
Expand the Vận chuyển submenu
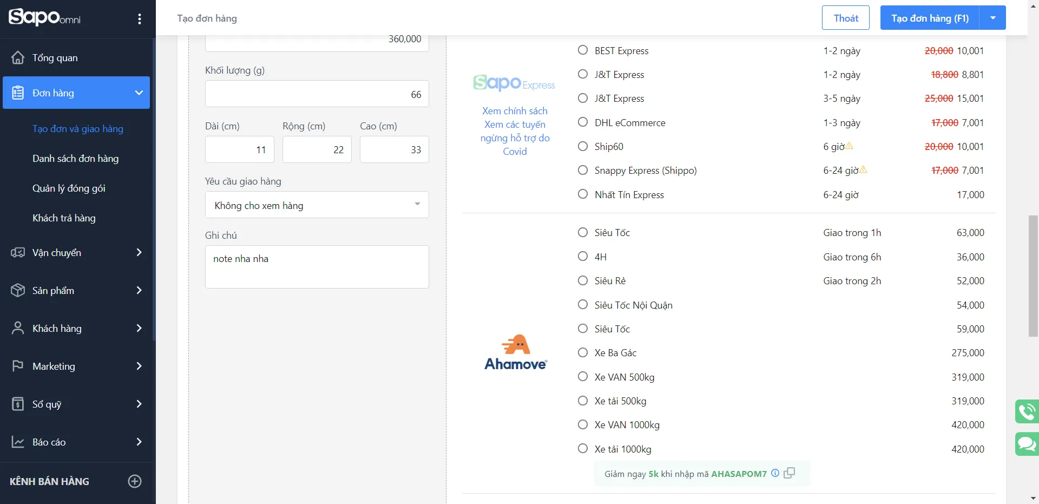139,252
